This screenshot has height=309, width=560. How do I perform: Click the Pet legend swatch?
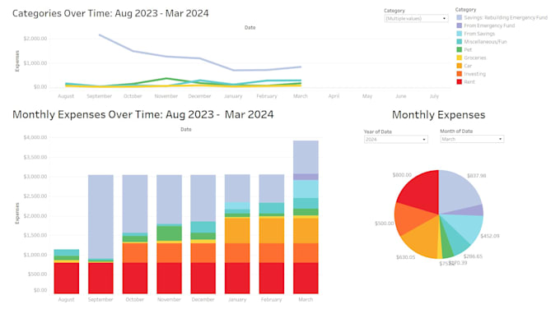460,50
